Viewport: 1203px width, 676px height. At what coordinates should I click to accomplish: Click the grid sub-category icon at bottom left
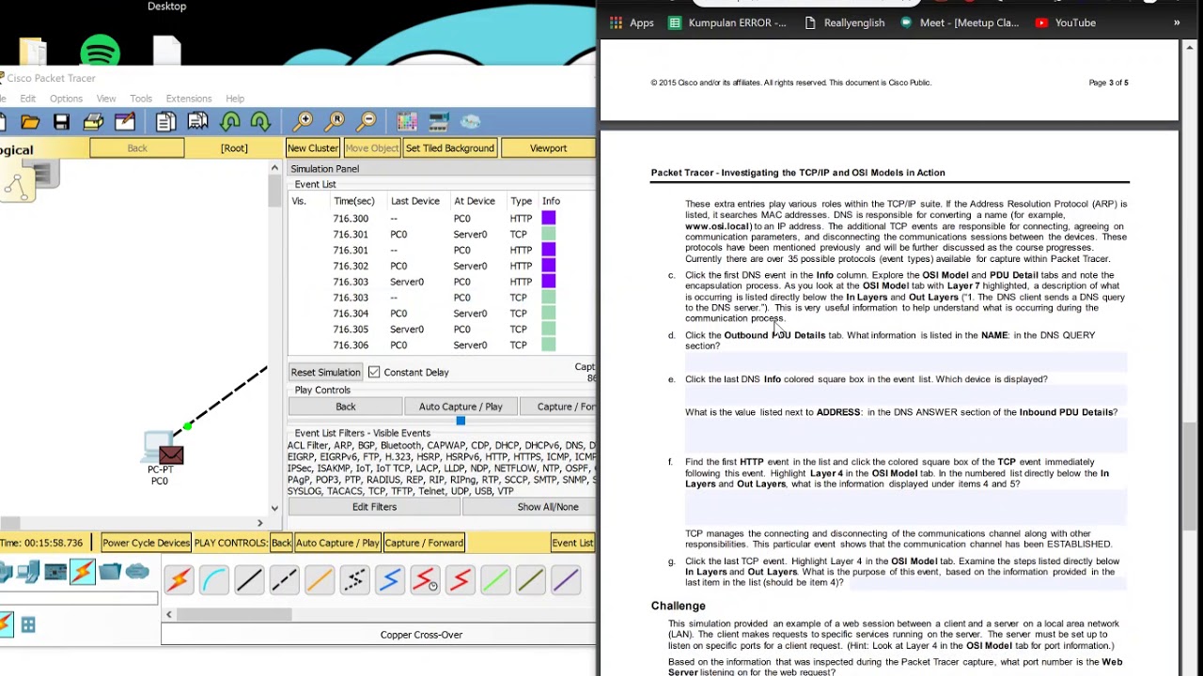28,624
